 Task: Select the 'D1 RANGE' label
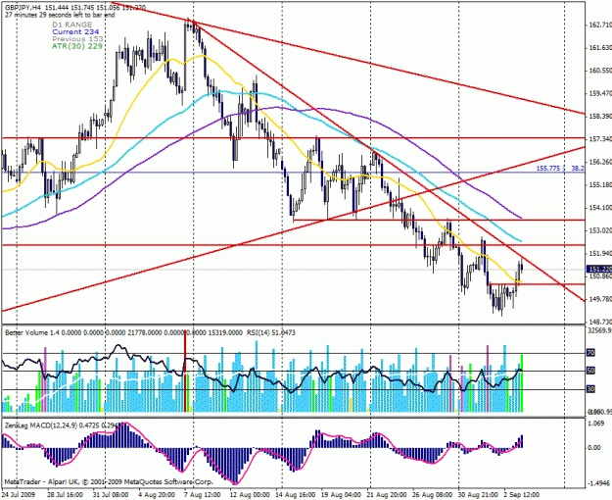pos(72,25)
